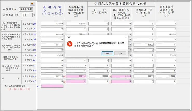
Task: Click pink field showing 830714 in row 45
Action: tap(76, 76)
